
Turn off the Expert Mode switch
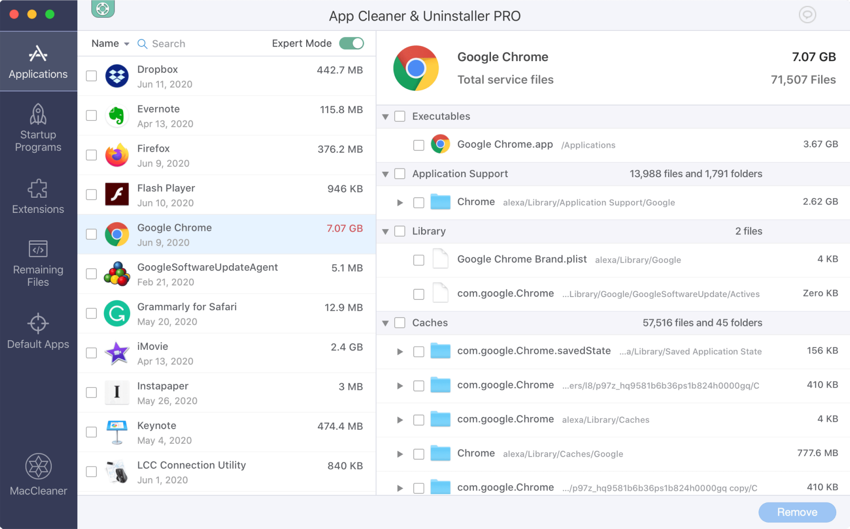(x=352, y=44)
